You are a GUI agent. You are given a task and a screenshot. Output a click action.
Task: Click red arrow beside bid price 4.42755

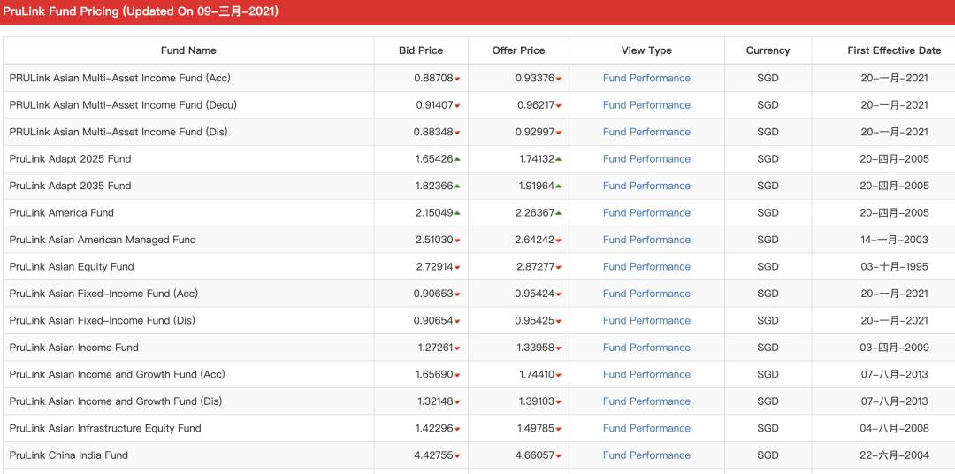pyautogui.click(x=457, y=456)
